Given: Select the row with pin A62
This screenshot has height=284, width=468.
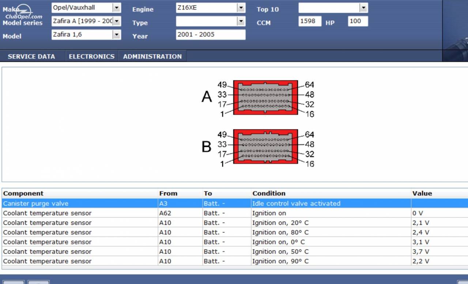Looking at the screenshot, I should tap(235, 213).
